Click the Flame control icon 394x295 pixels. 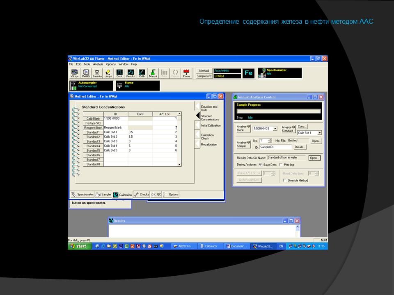click(186, 73)
